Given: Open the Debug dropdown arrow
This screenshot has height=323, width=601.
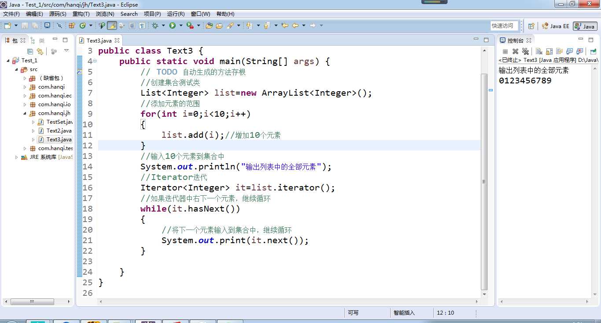Looking at the screenshot, I should pyautogui.click(x=163, y=26).
